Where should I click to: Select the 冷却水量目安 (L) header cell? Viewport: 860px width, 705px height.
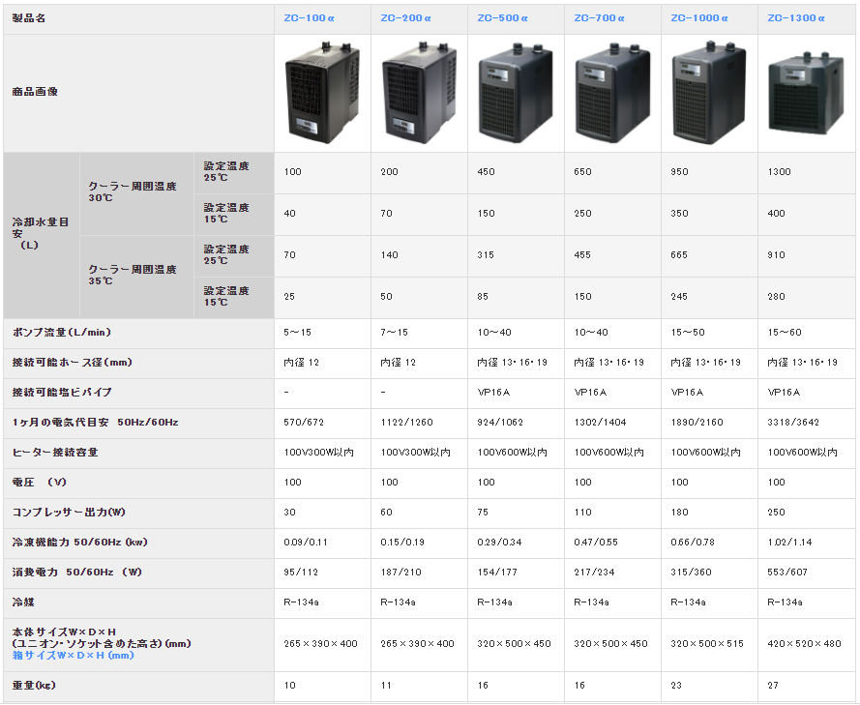40,233
